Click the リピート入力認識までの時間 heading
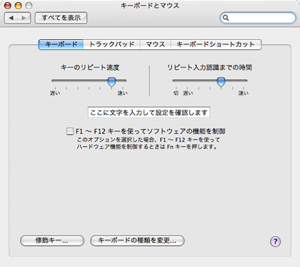The image size is (300, 267). point(209,68)
